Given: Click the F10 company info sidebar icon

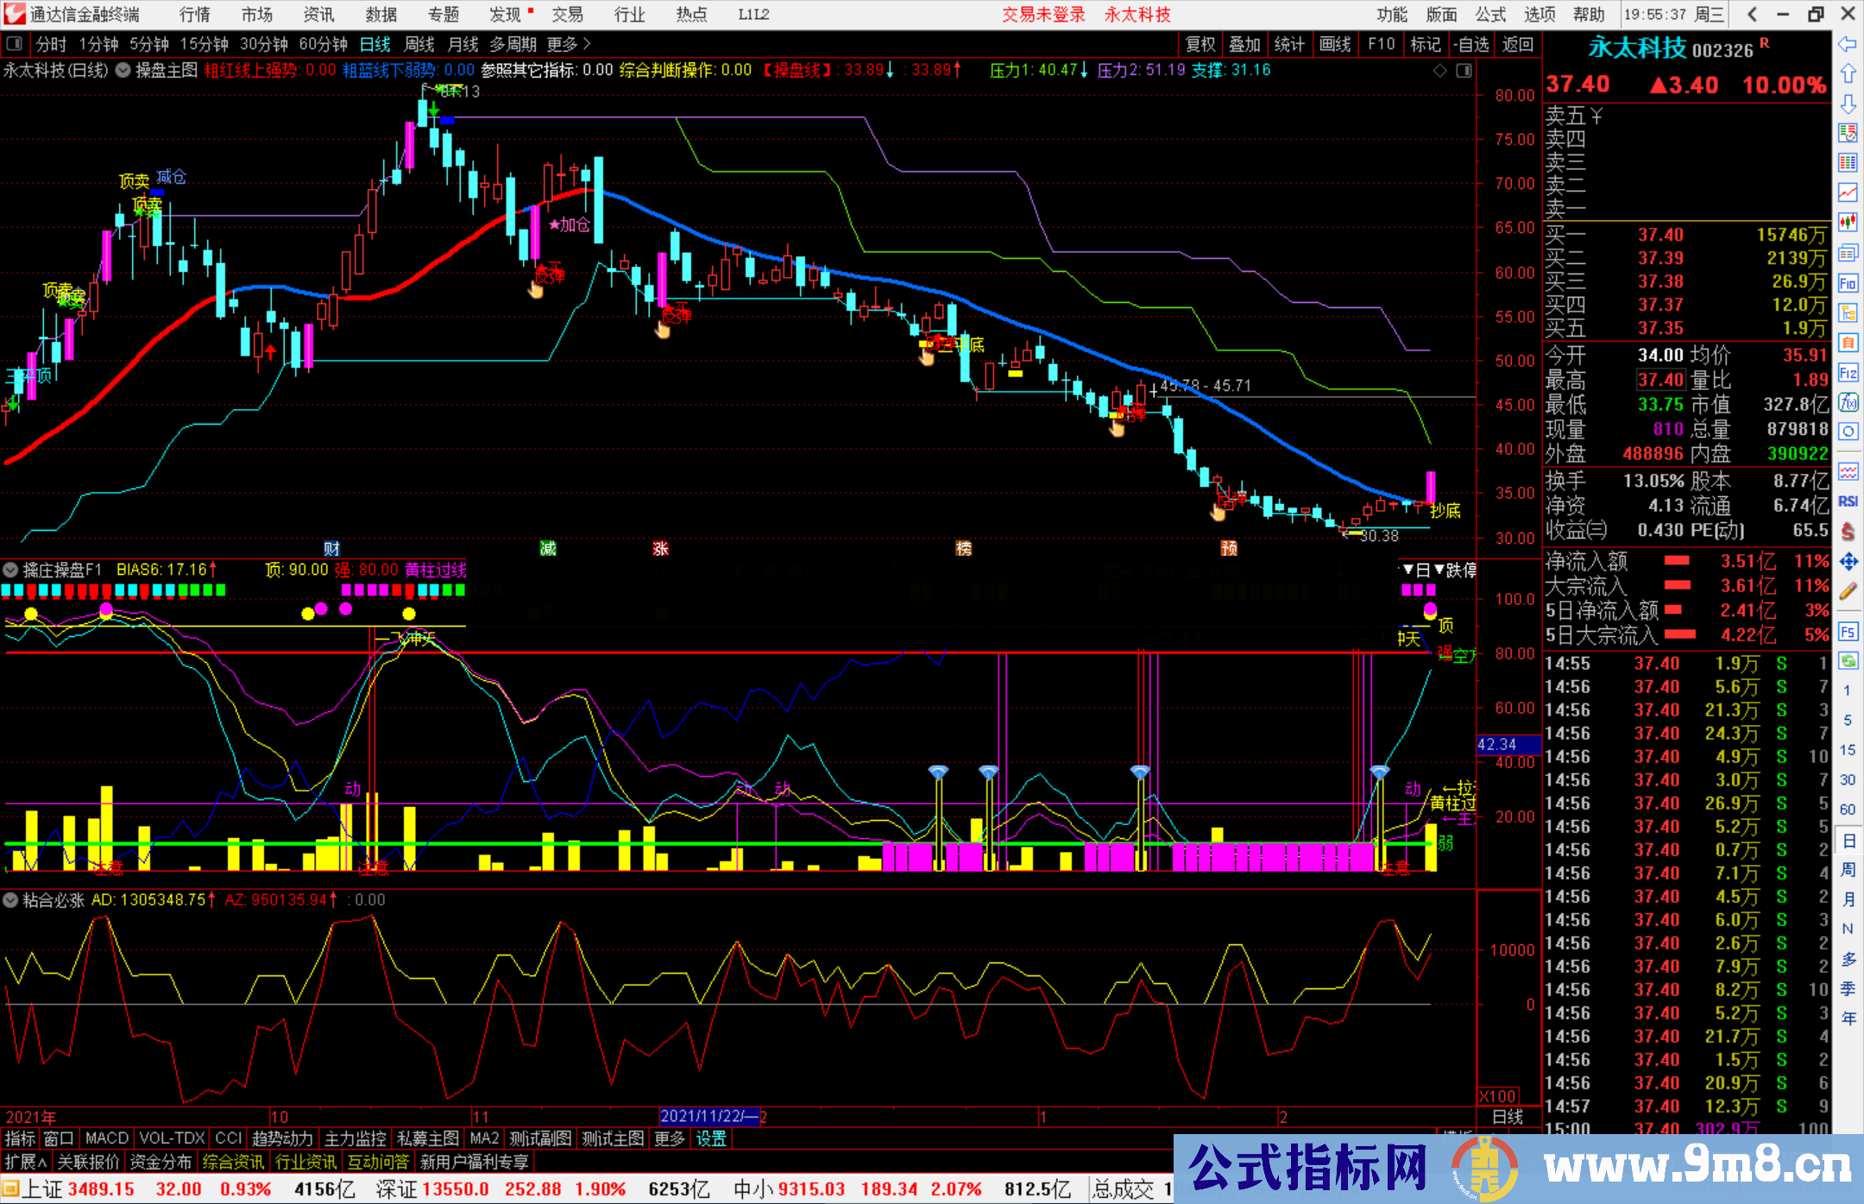Looking at the screenshot, I should click(x=1848, y=283).
